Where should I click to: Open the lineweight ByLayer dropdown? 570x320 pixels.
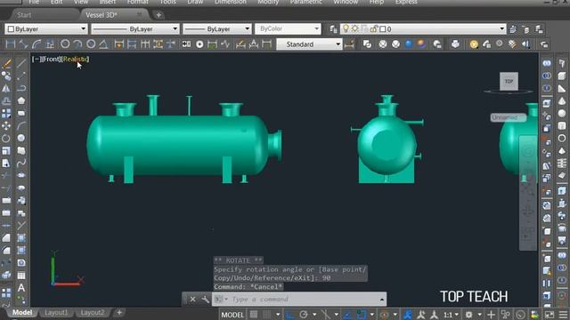click(x=217, y=28)
